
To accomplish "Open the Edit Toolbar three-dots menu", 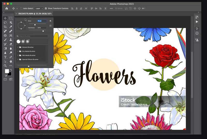I will pyautogui.click(x=11, y=66).
